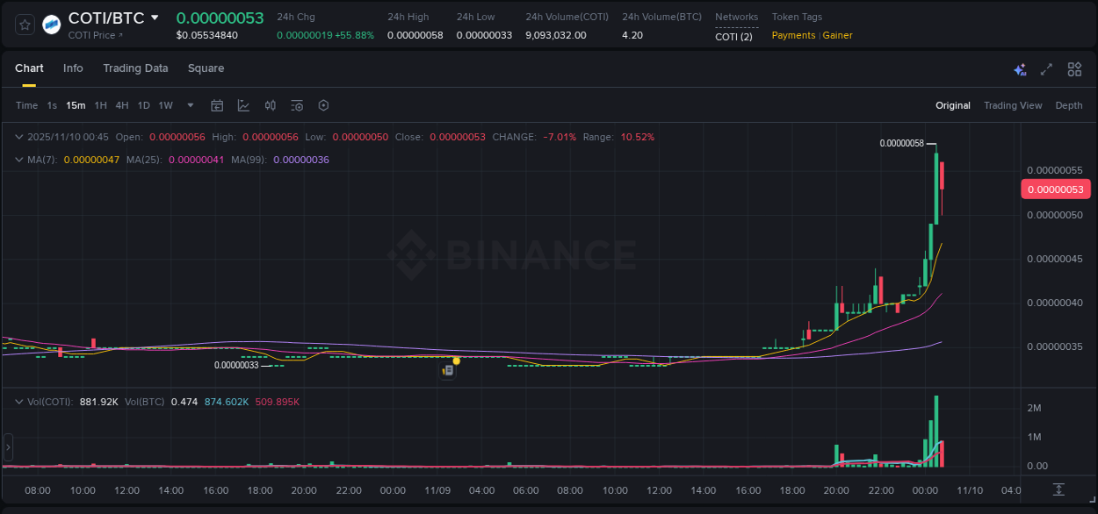Open the Info tab
This screenshot has width=1098, height=514.
point(73,68)
